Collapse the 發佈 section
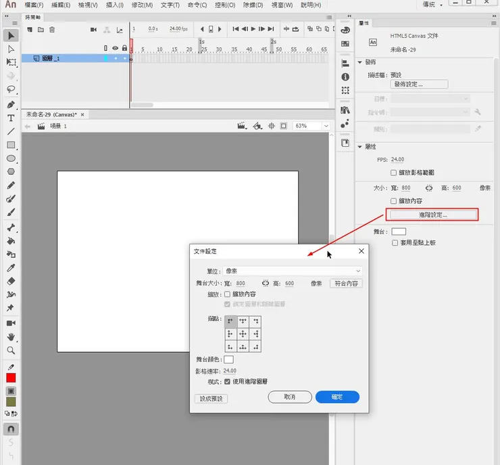 pyautogui.click(x=359, y=62)
